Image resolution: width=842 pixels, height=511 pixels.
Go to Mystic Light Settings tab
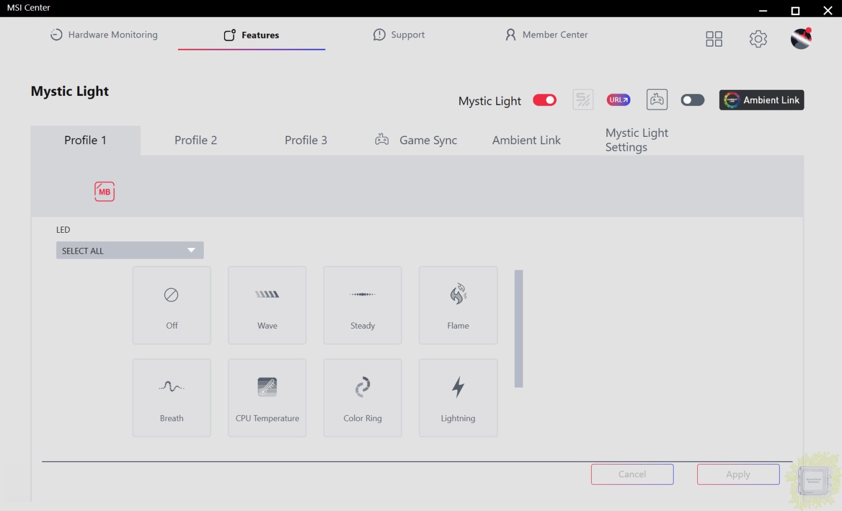637,140
